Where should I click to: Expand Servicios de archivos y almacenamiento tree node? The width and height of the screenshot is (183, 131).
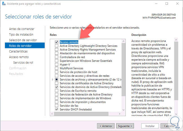[x=53, y=80]
